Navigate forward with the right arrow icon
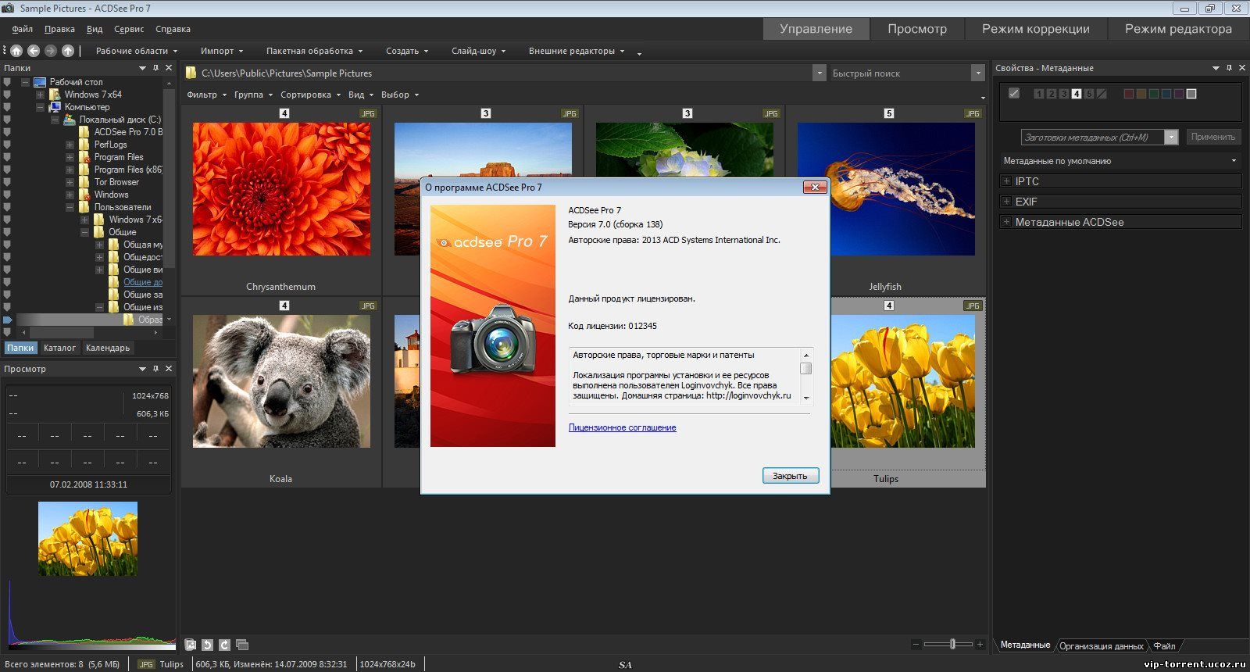This screenshot has height=672, width=1250. pyautogui.click(x=51, y=51)
